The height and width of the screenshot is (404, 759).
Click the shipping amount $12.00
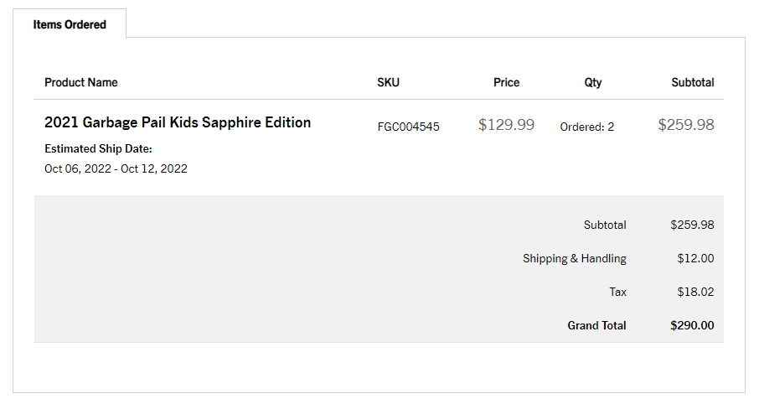695,258
